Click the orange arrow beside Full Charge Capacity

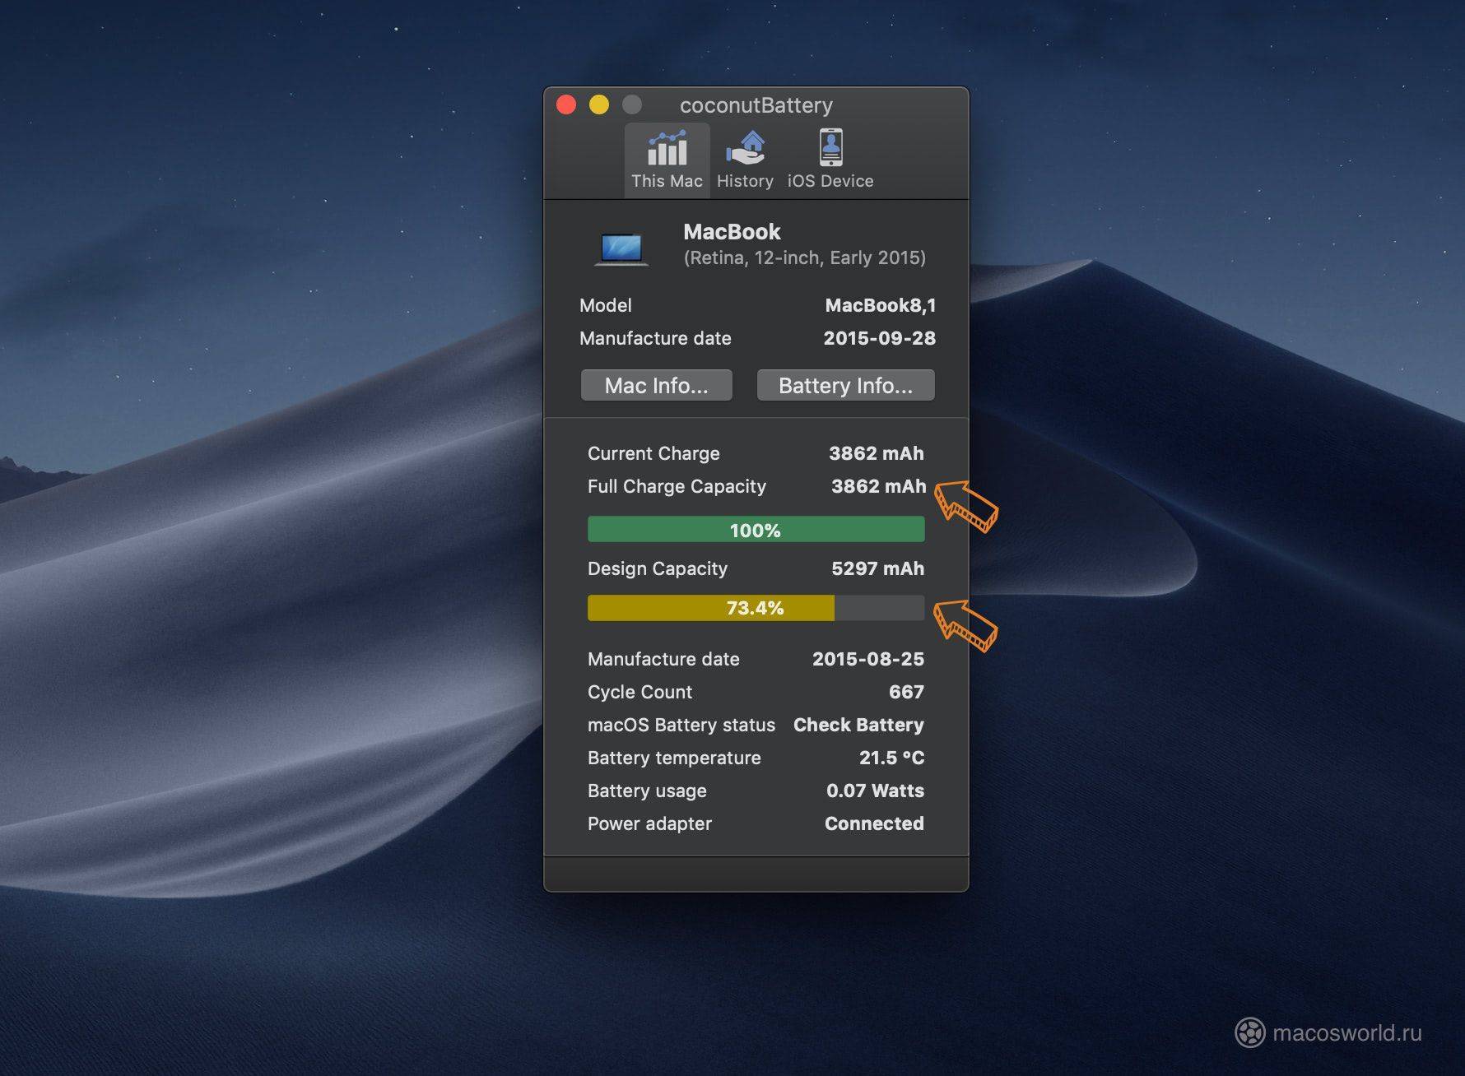pos(965,505)
